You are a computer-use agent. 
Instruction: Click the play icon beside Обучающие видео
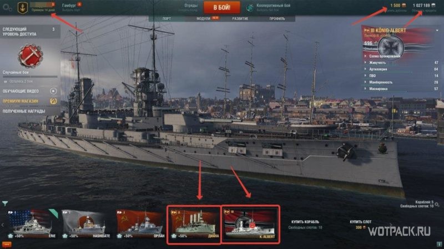pos(53,91)
